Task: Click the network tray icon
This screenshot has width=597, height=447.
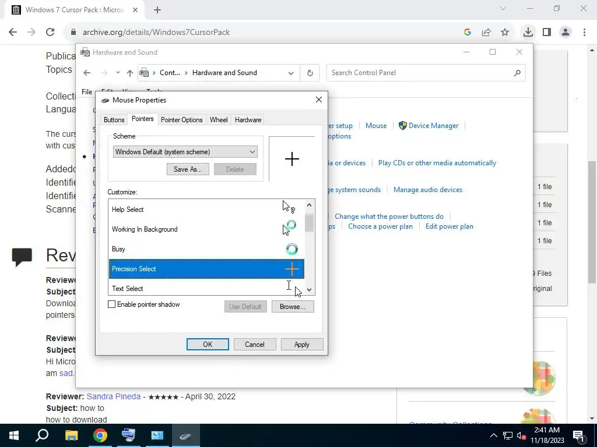Action: coord(508,435)
